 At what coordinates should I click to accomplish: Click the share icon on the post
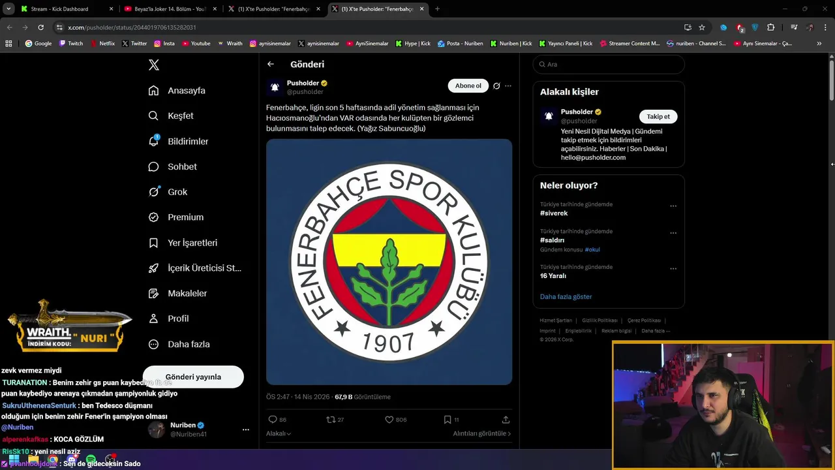coord(506,420)
